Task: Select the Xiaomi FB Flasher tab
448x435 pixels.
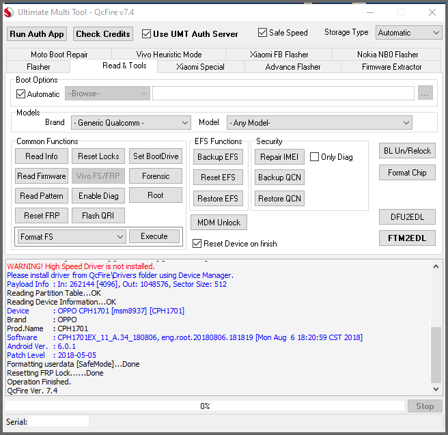Action: pyautogui.click(x=279, y=54)
